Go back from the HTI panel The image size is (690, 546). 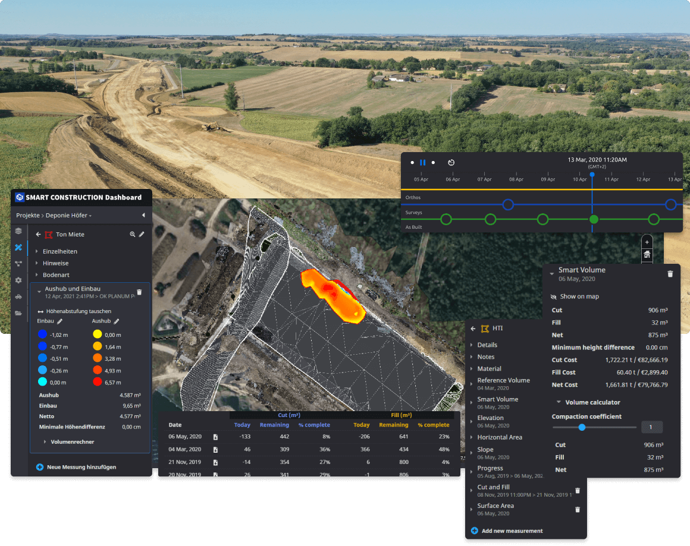[473, 329]
